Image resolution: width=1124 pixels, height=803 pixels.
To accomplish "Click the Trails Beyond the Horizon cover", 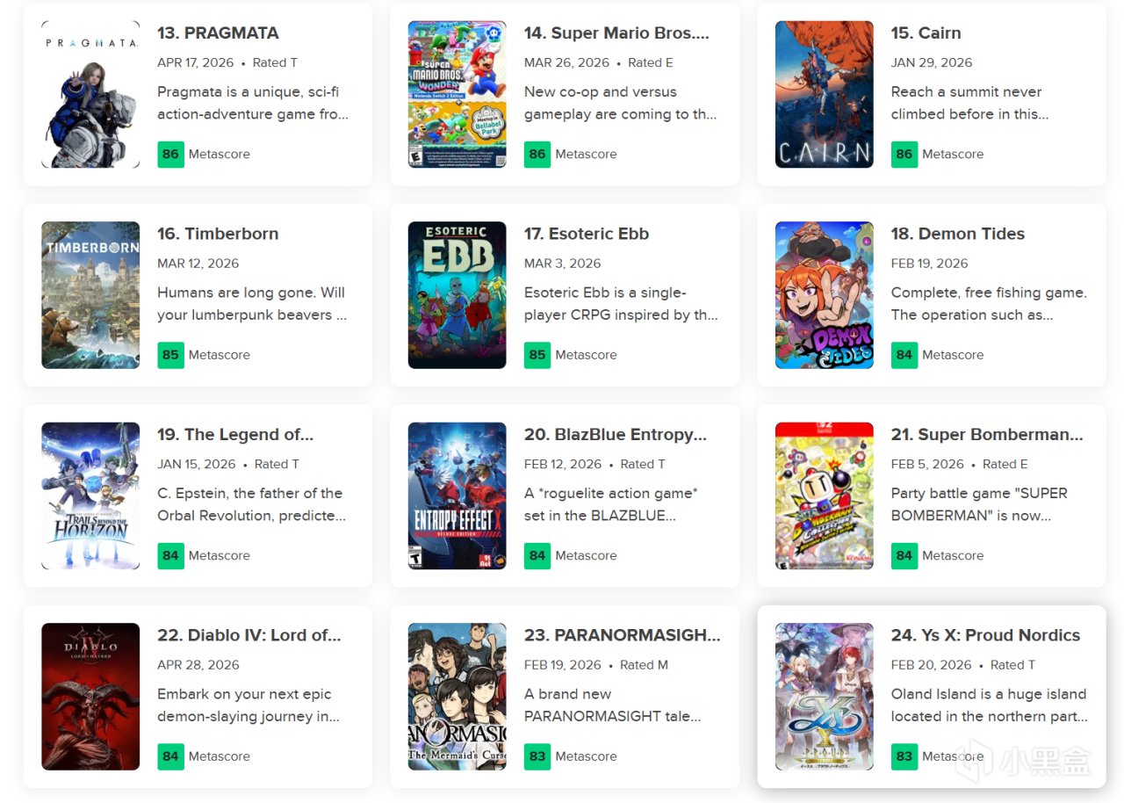I will [x=90, y=496].
